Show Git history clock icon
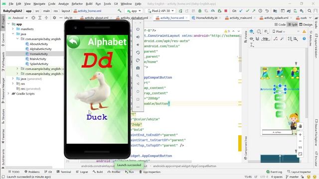This screenshot has width=319, height=179. [260, 11]
